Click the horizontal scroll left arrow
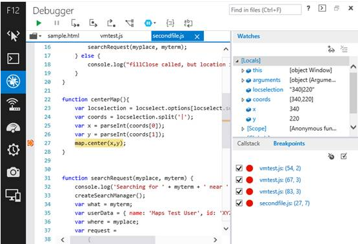Image resolution: width=358 pixels, height=244 pixels. pyautogui.click(x=63, y=239)
